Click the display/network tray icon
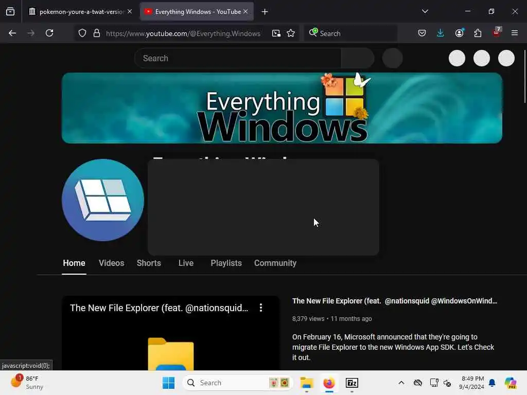 click(434, 383)
